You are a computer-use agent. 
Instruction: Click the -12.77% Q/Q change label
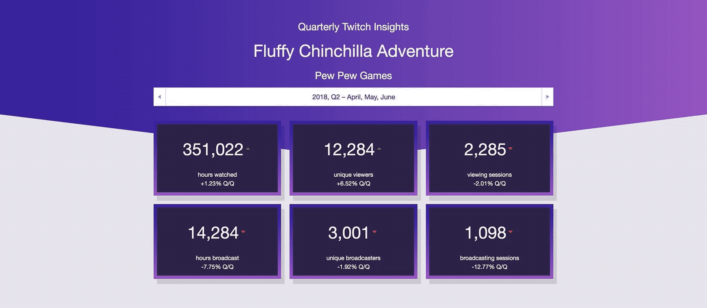point(489,267)
